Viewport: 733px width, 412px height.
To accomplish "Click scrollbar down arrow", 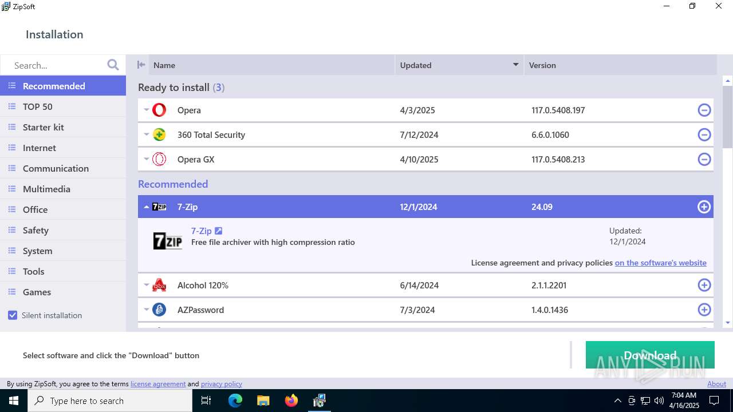I will 727,323.
